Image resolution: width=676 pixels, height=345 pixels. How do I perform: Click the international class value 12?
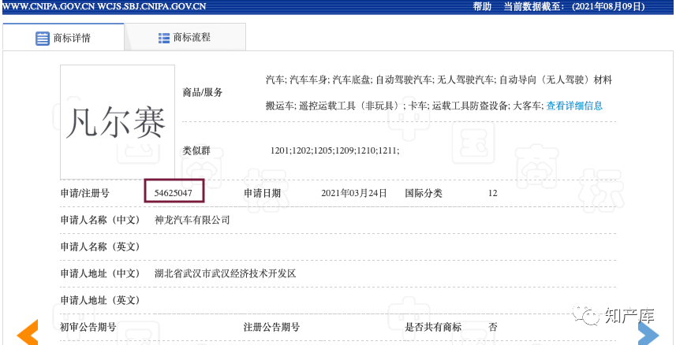[x=493, y=194]
